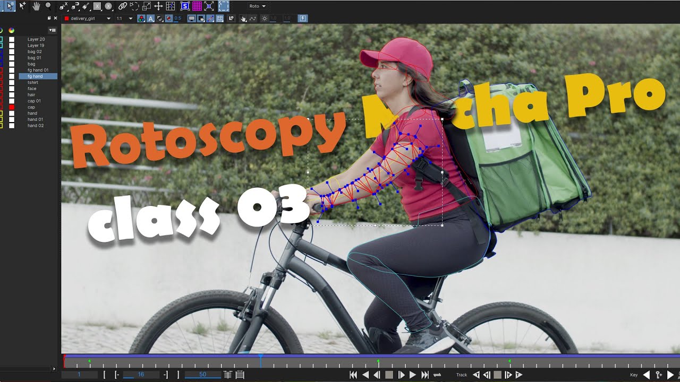Select the square X shape tool
Screen dimensions: 680x382
click(97, 6)
